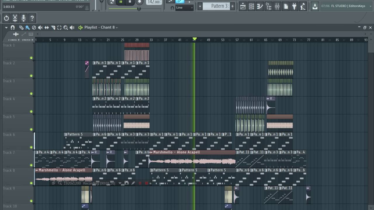Stop playback with the stop button
The image size is (374, 210).
tap(130, 2)
